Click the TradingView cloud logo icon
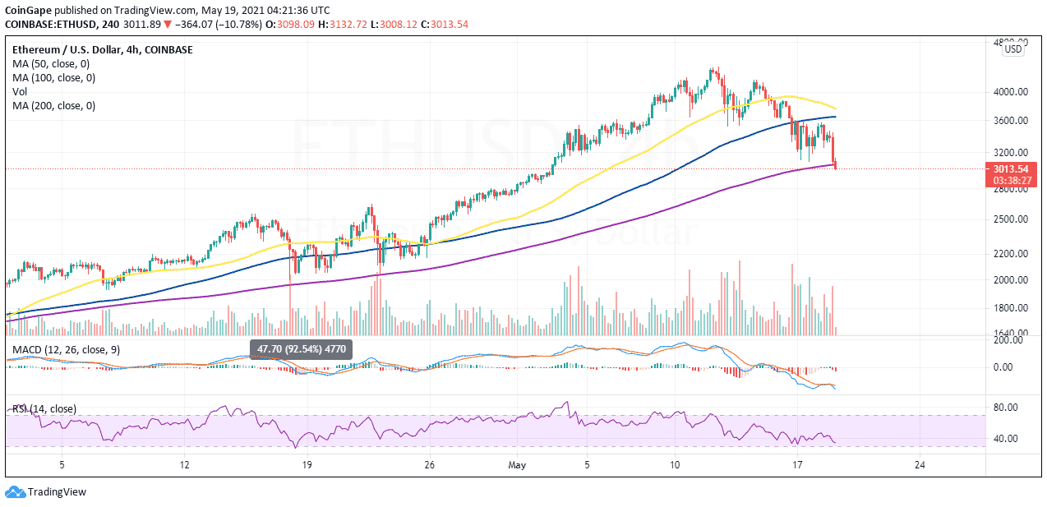 click(15, 491)
